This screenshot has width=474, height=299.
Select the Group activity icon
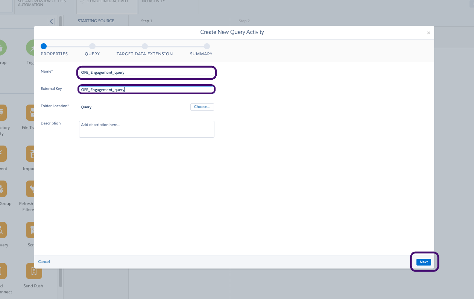point(3,188)
